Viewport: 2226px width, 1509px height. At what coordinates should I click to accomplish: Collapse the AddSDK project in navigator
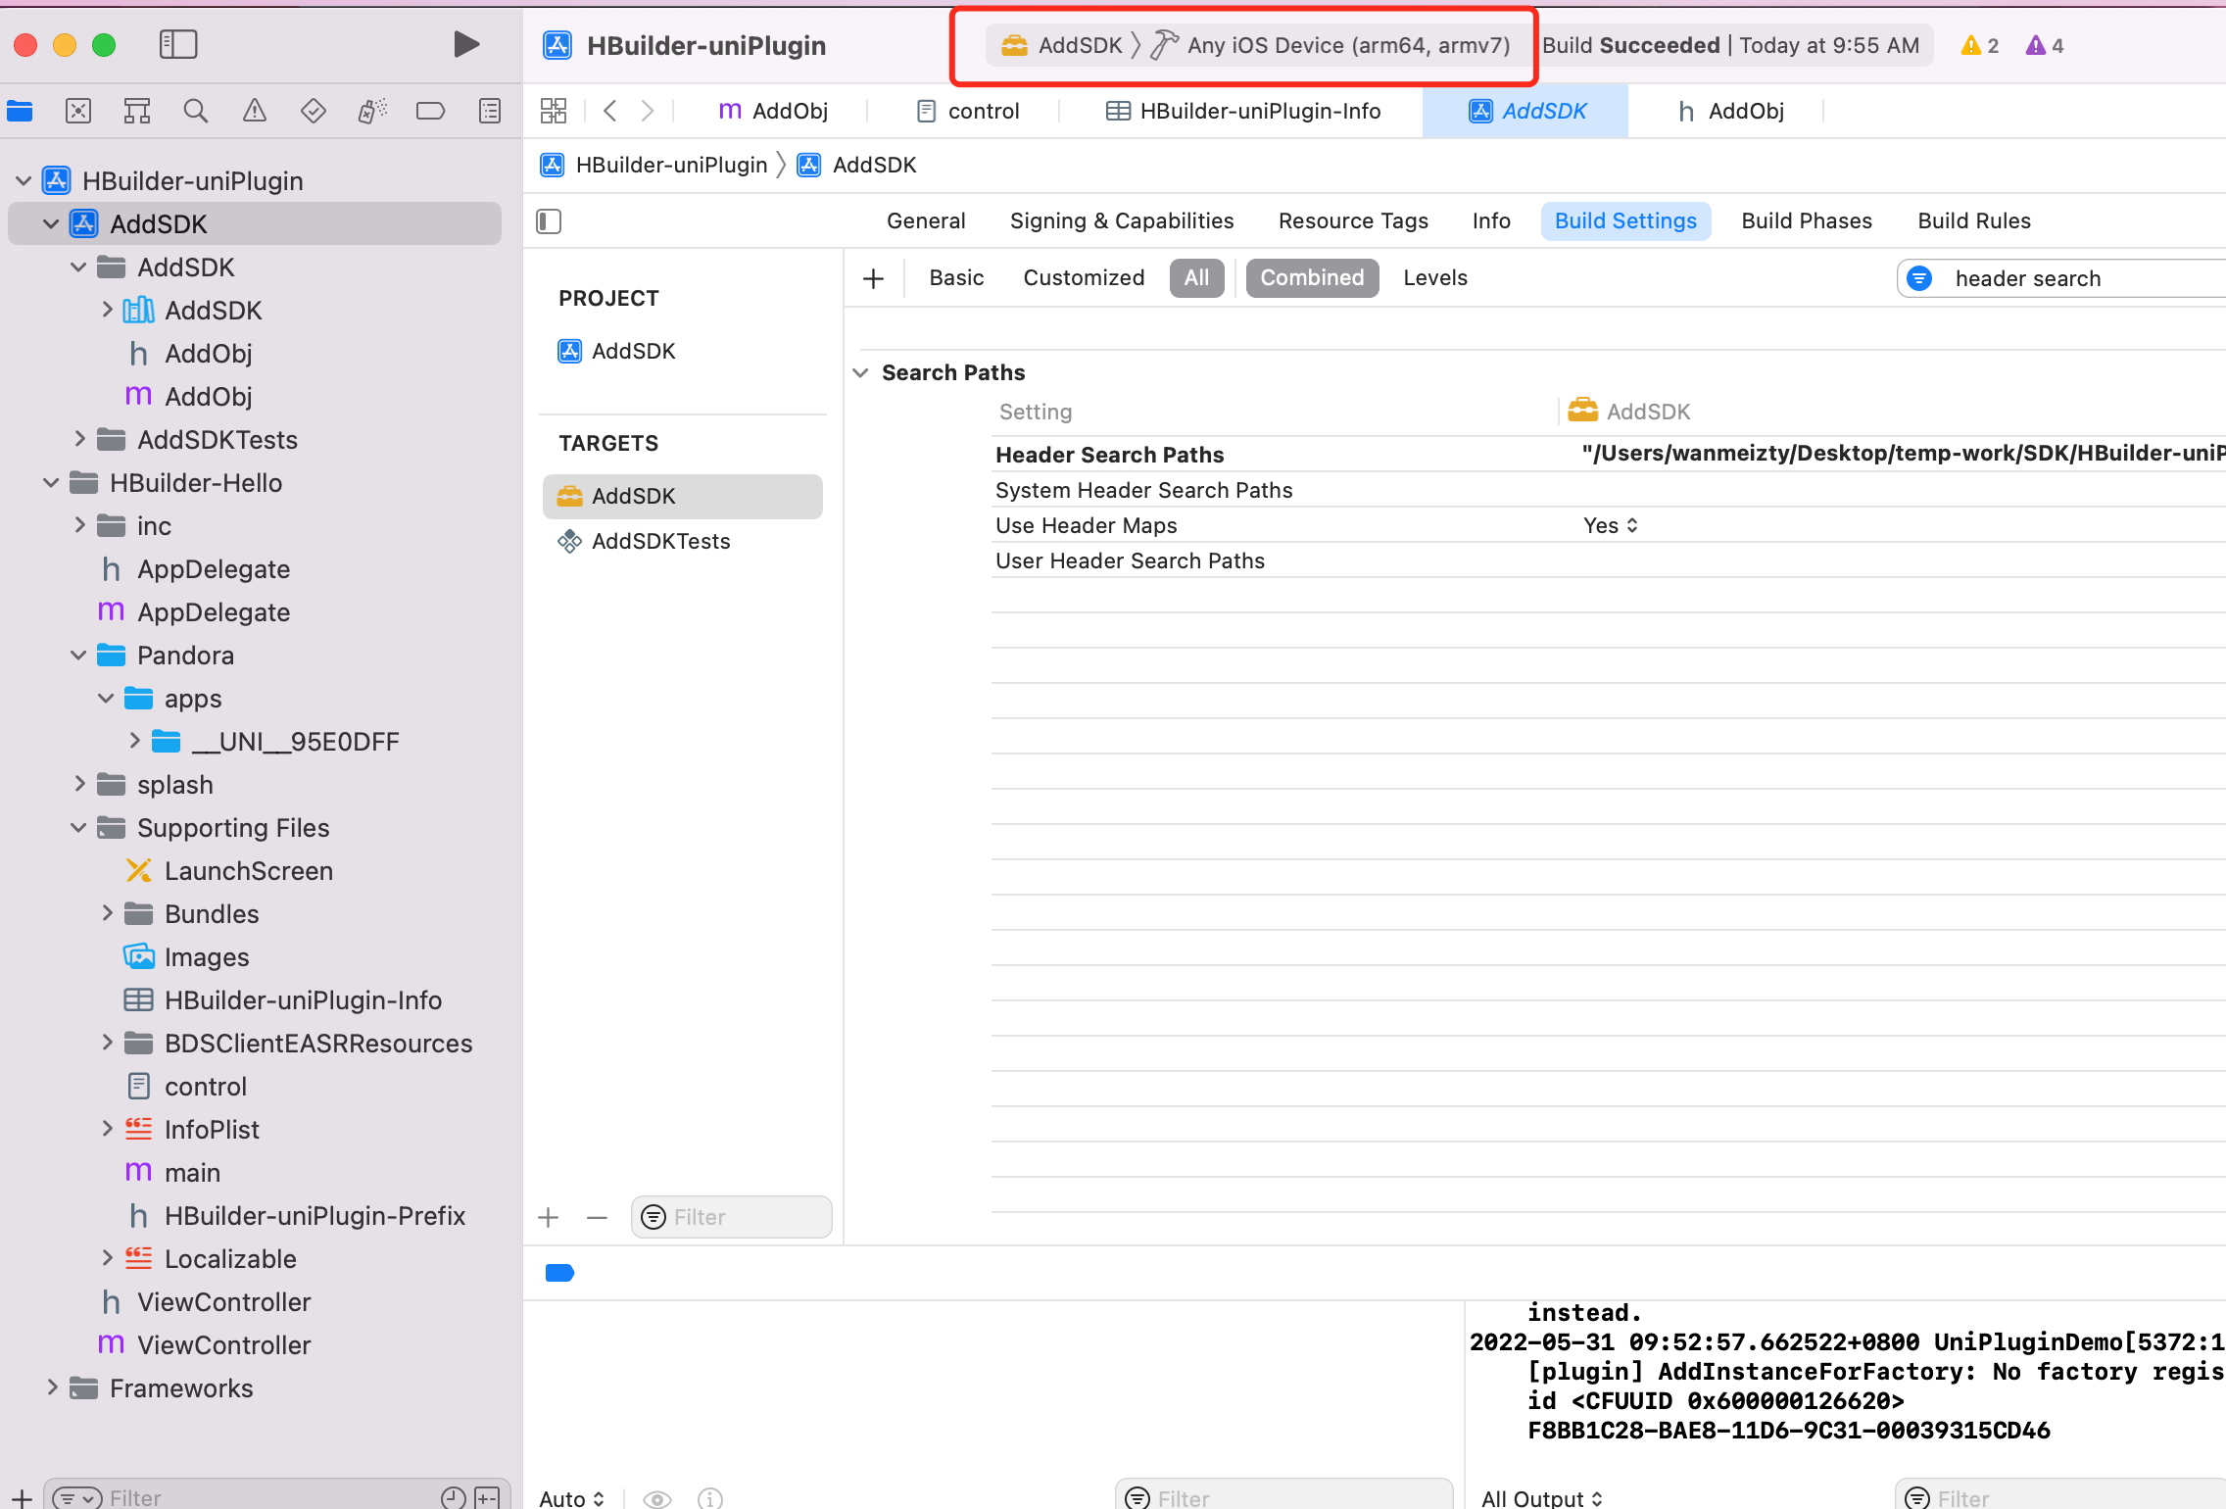[51, 224]
